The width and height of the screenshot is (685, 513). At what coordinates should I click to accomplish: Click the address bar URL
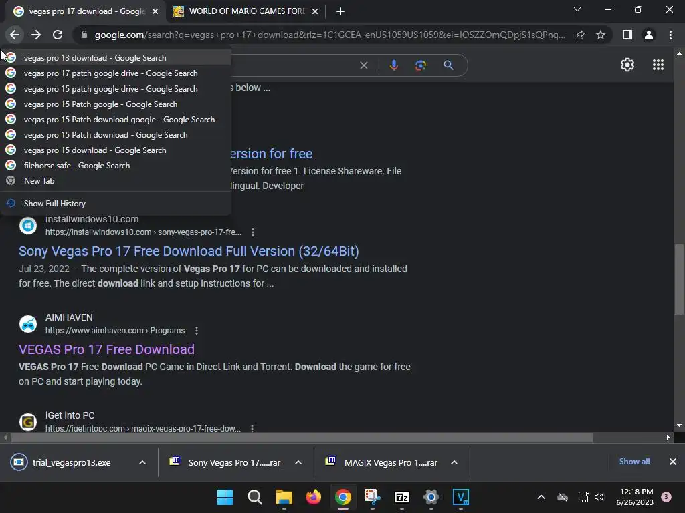pyautogui.click(x=330, y=35)
